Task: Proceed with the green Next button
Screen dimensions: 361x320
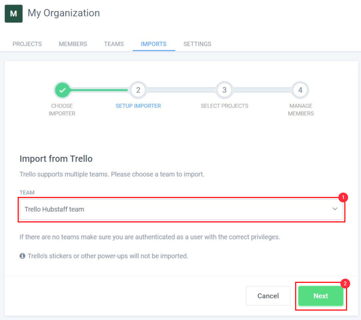Action: click(x=321, y=296)
